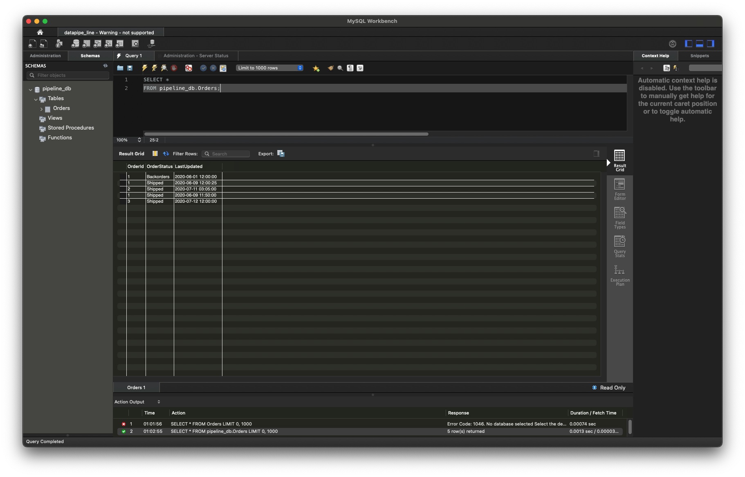Select Functions in schema tree
Screen dimensions: 745x477
click(60, 138)
